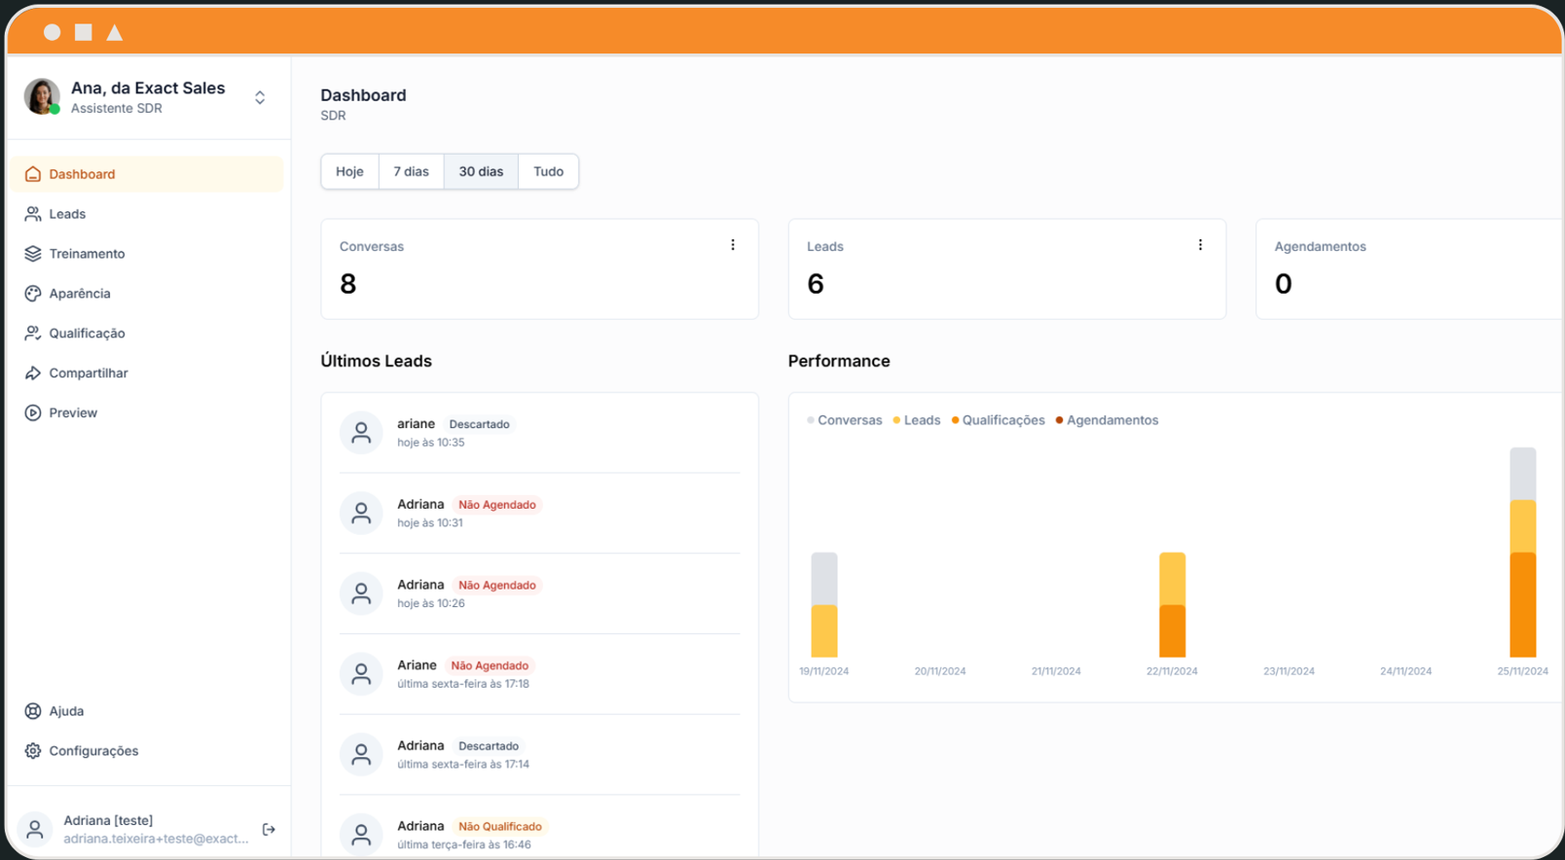Screen dimensions: 1565x860
Task: Select the 30 dias period tab
Action: (x=481, y=171)
